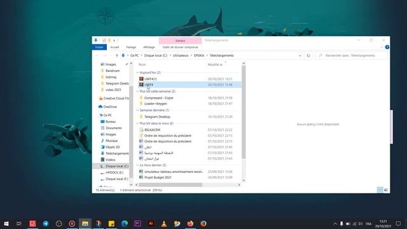The height and width of the screenshot is (229, 407).
Task: Open Windows Start menu
Action: tap(6, 223)
